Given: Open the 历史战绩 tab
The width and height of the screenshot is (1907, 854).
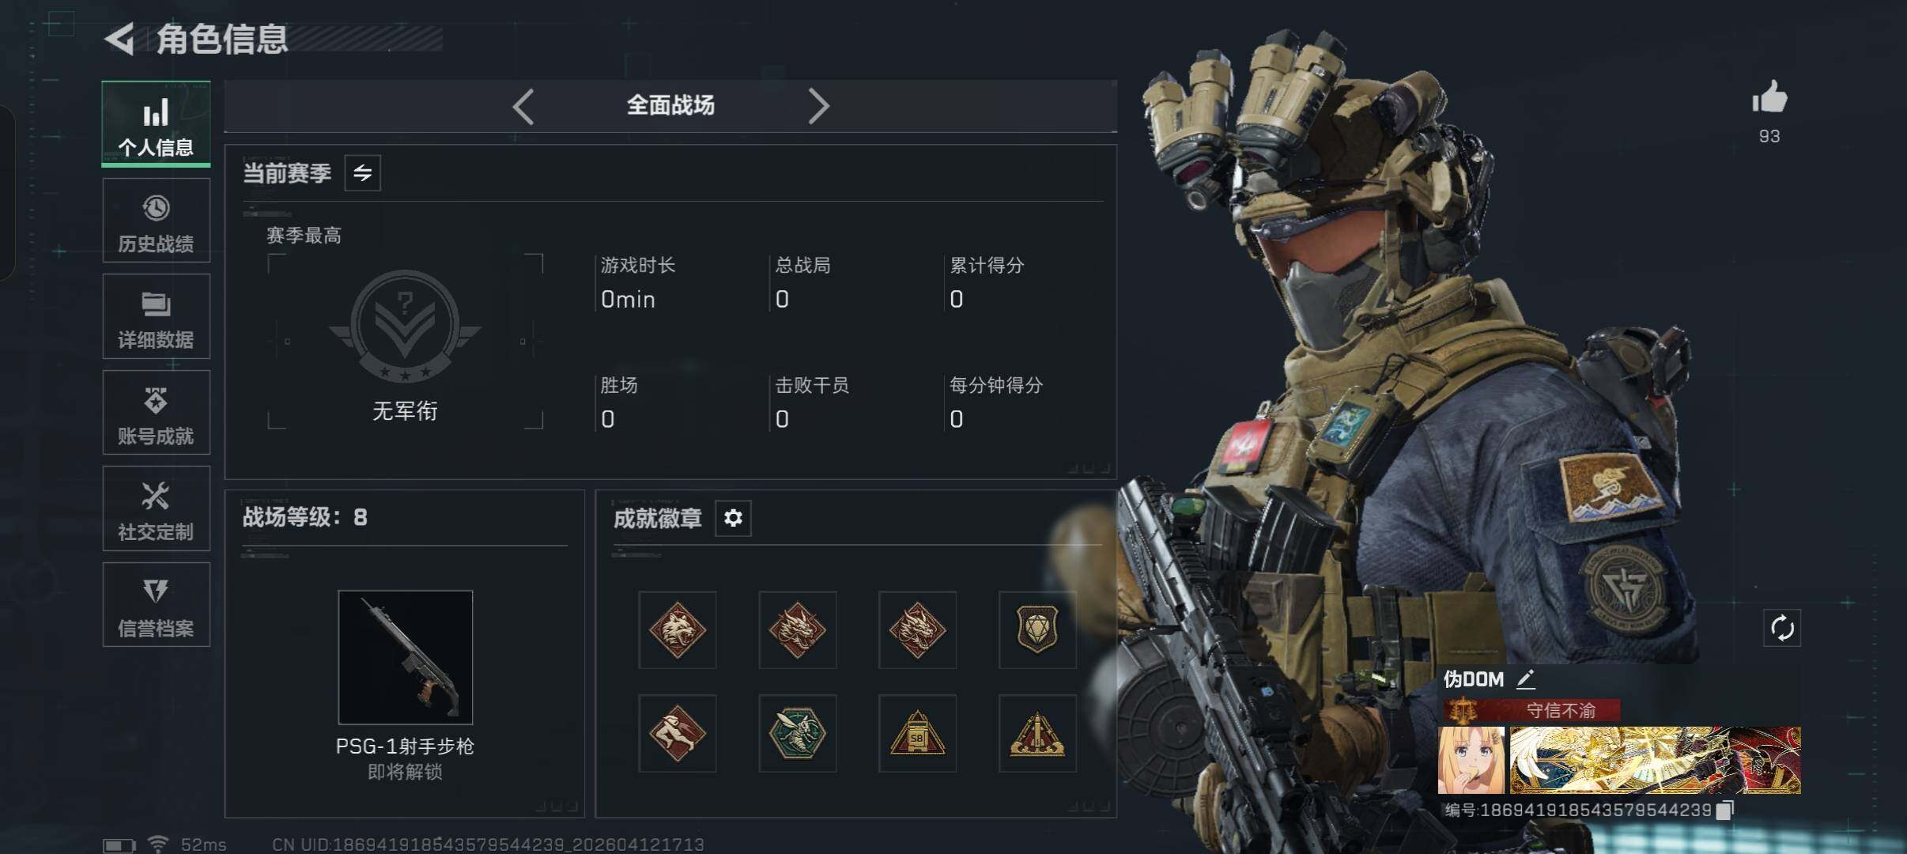Looking at the screenshot, I should point(157,221).
